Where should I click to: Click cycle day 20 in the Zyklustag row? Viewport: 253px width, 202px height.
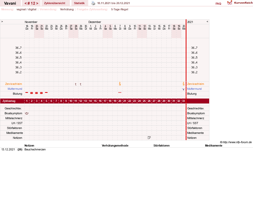point(120,101)
